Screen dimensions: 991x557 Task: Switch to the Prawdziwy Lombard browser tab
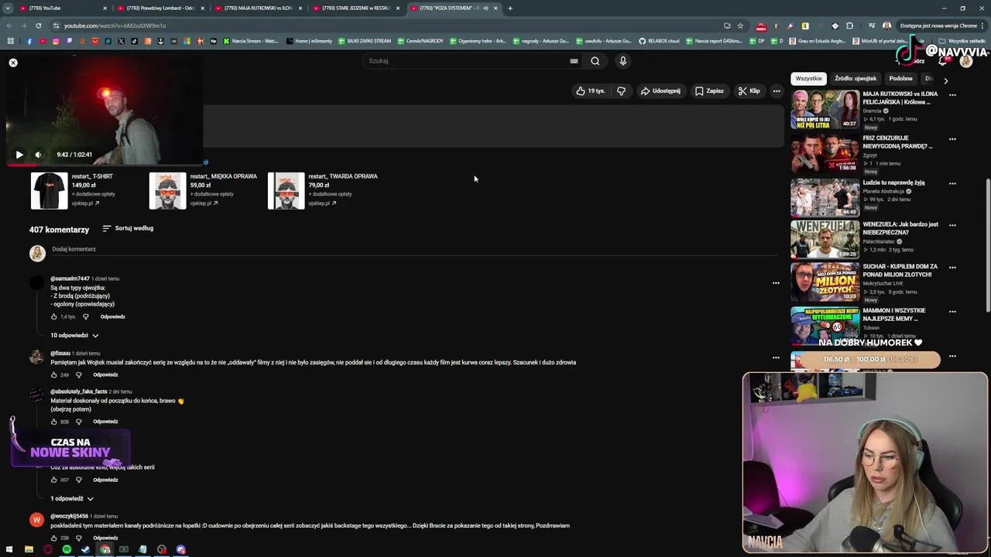[161, 8]
